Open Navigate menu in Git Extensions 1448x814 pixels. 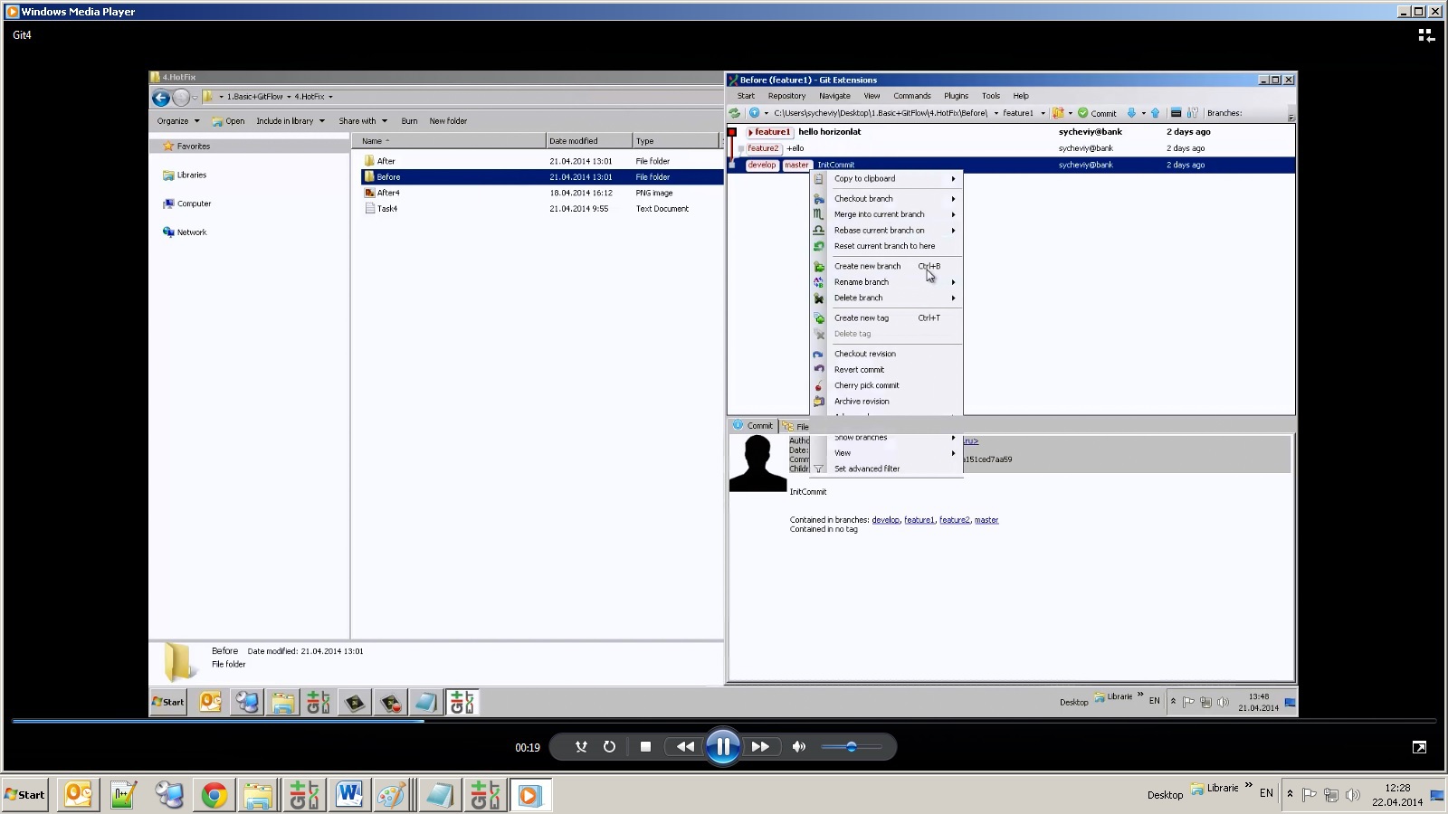point(834,96)
